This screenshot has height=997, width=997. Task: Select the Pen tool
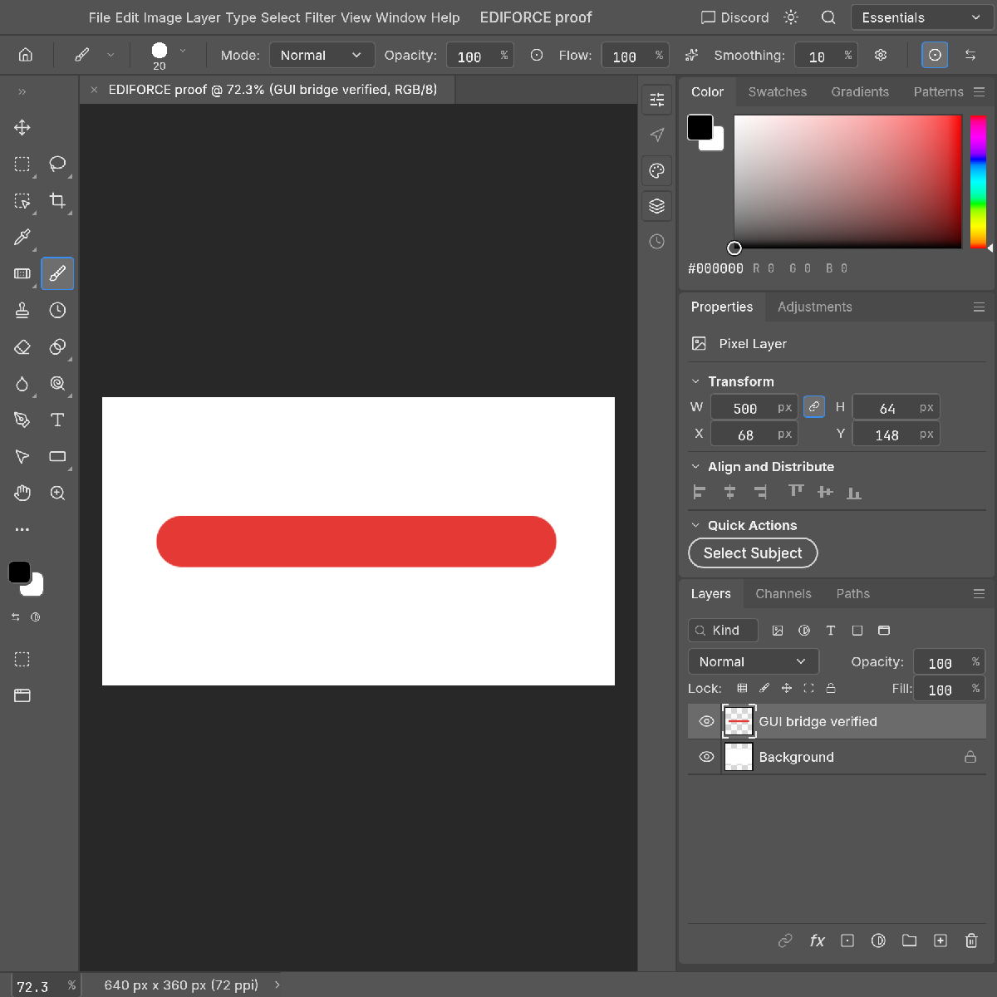(22, 420)
